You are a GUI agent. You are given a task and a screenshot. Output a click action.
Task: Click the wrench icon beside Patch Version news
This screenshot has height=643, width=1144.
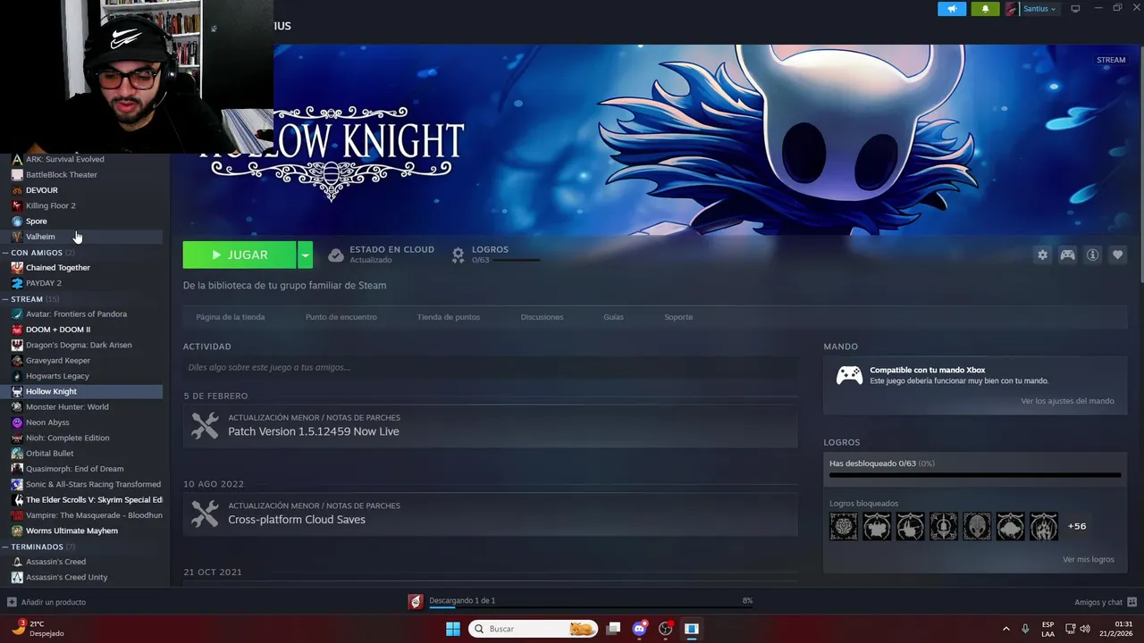(205, 425)
